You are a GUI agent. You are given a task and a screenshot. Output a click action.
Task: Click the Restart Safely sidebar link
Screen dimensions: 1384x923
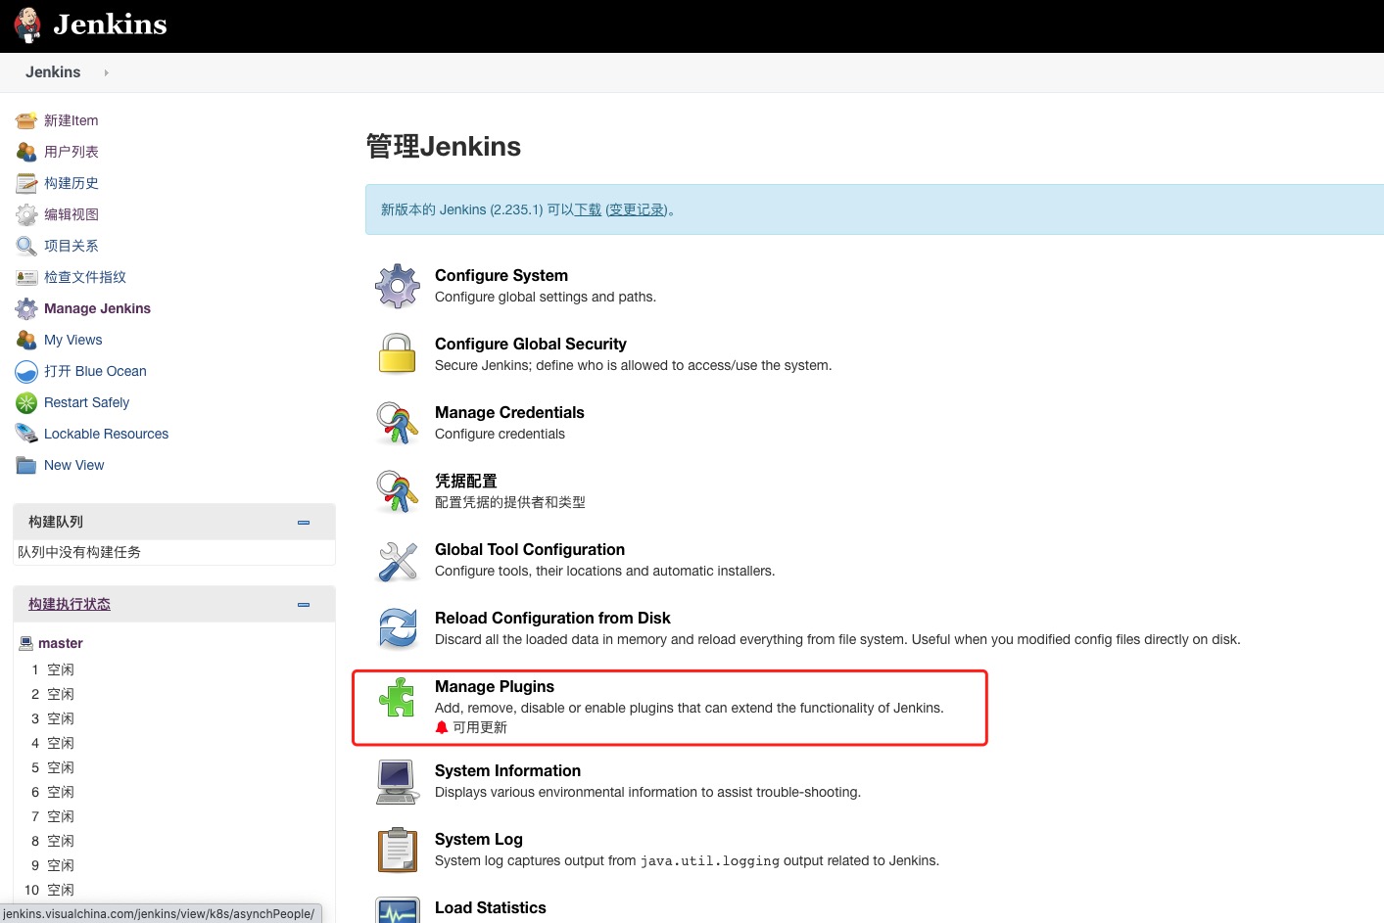pos(86,402)
